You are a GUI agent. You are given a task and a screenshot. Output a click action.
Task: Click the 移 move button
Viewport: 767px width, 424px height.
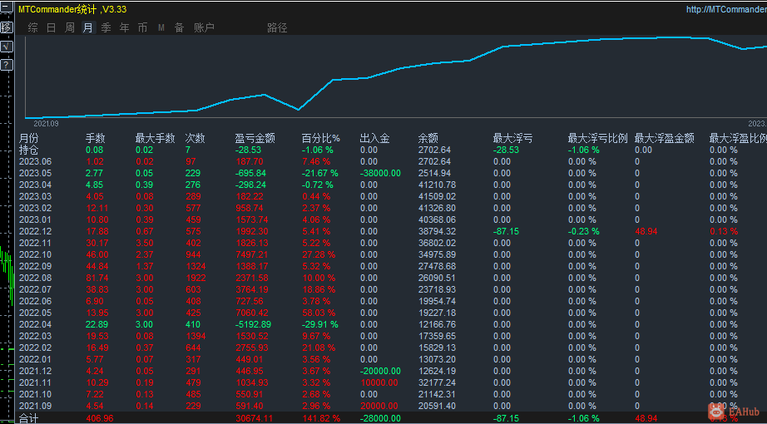(6, 27)
